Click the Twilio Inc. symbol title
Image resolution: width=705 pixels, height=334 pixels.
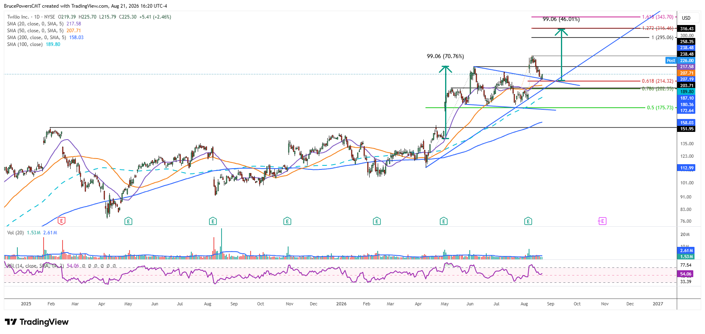pyautogui.click(x=18, y=17)
